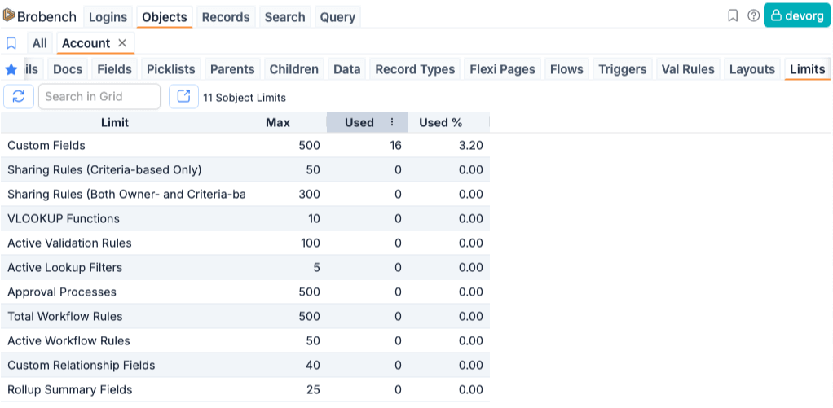Sort by the Used column header

point(359,122)
